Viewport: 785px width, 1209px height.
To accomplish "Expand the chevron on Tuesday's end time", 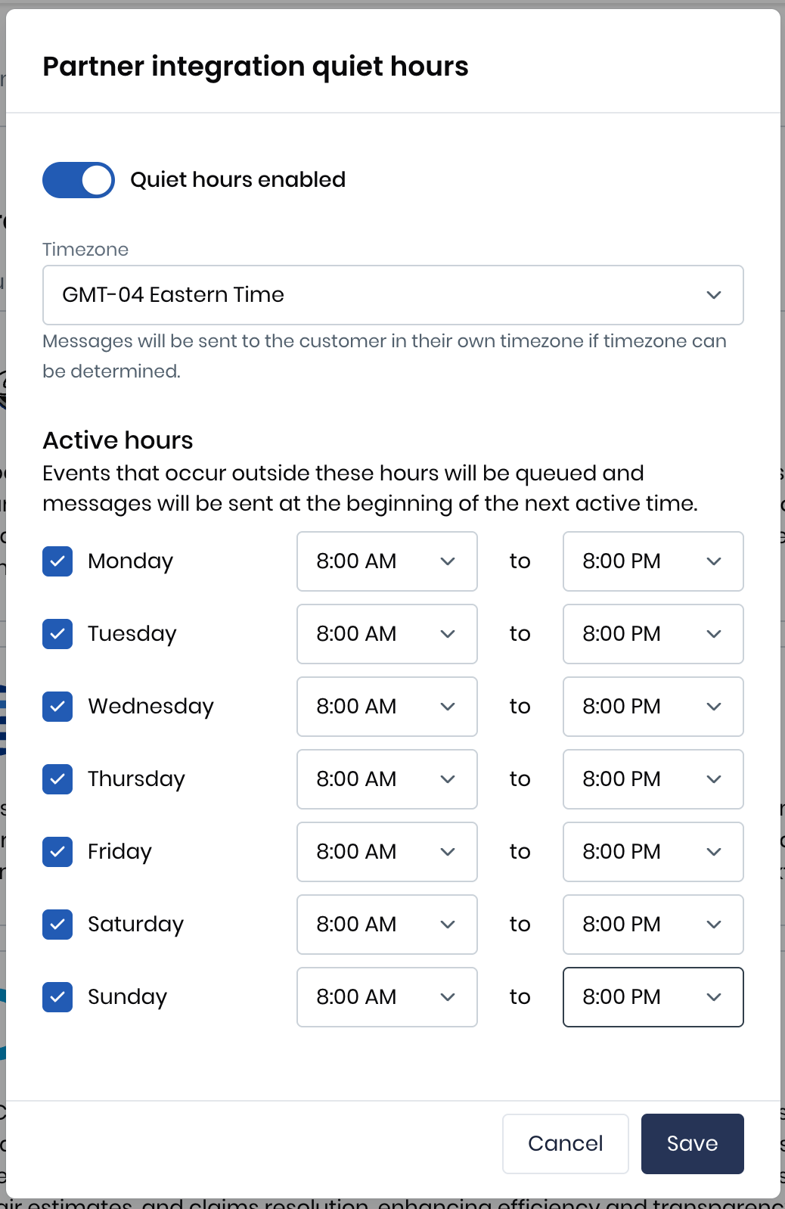I will (x=713, y=634).
